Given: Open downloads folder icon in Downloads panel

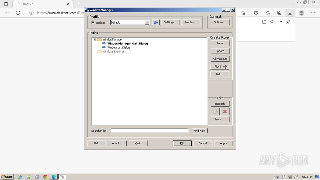Looking at the screenshot, I should tap(264, 22).
